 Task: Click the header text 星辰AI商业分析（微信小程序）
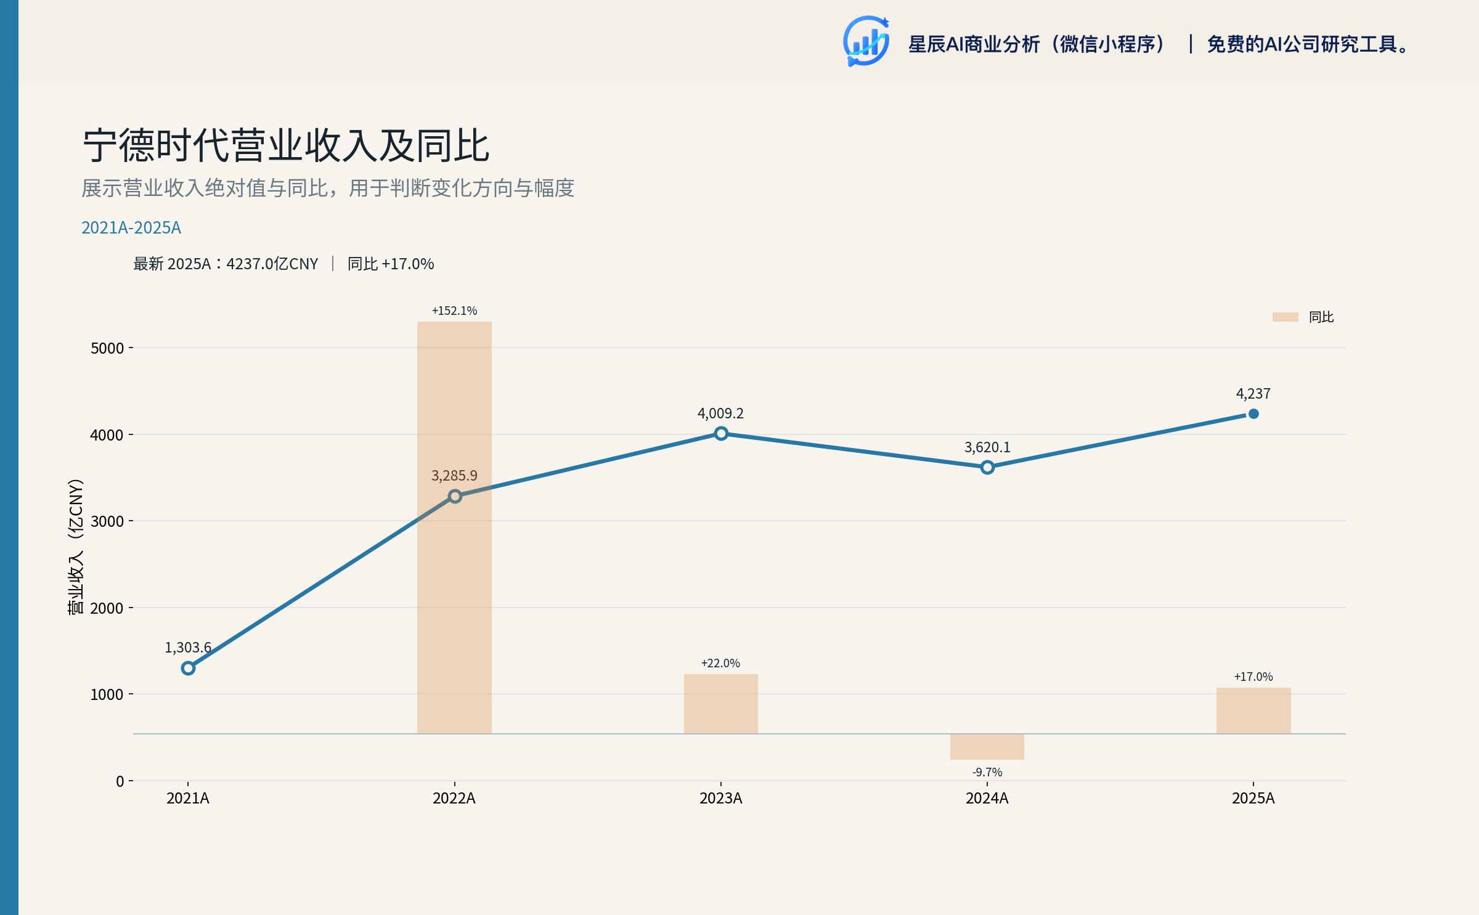tap(1037, 44)
